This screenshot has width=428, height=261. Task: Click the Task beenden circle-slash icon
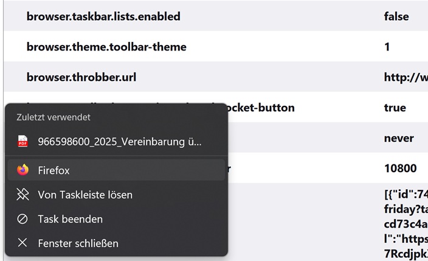point(22,219)
